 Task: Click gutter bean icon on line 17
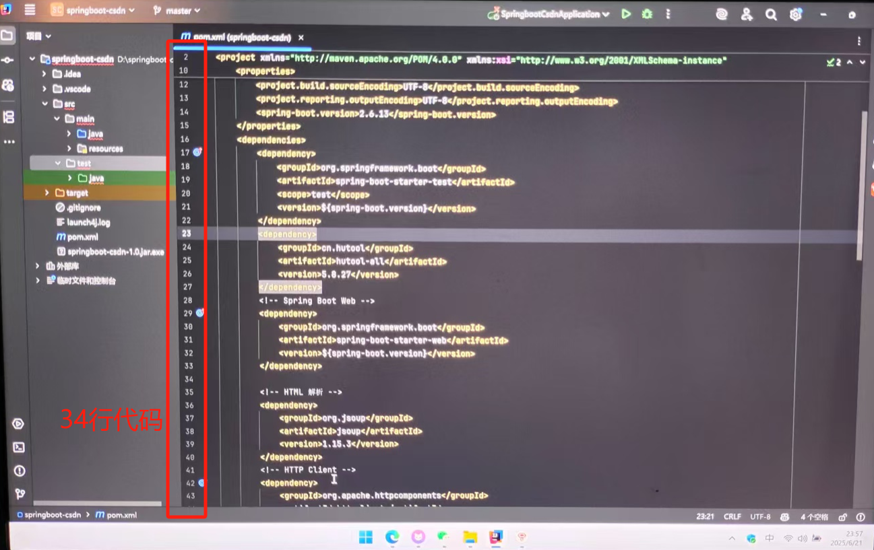197,152
